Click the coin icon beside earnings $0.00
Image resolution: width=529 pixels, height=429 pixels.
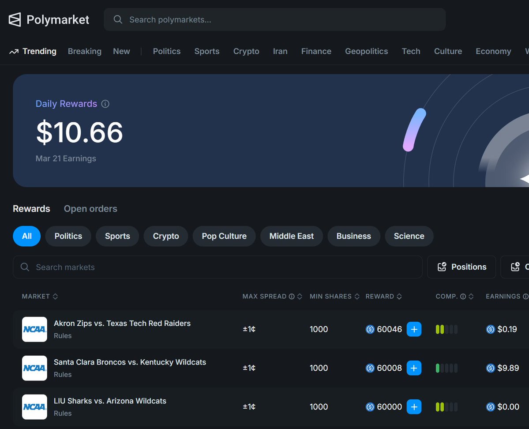(x=491, y=407)
